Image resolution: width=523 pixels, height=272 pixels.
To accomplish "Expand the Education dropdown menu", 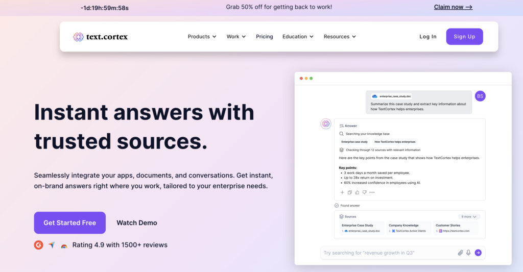I will tap(298, 37).
